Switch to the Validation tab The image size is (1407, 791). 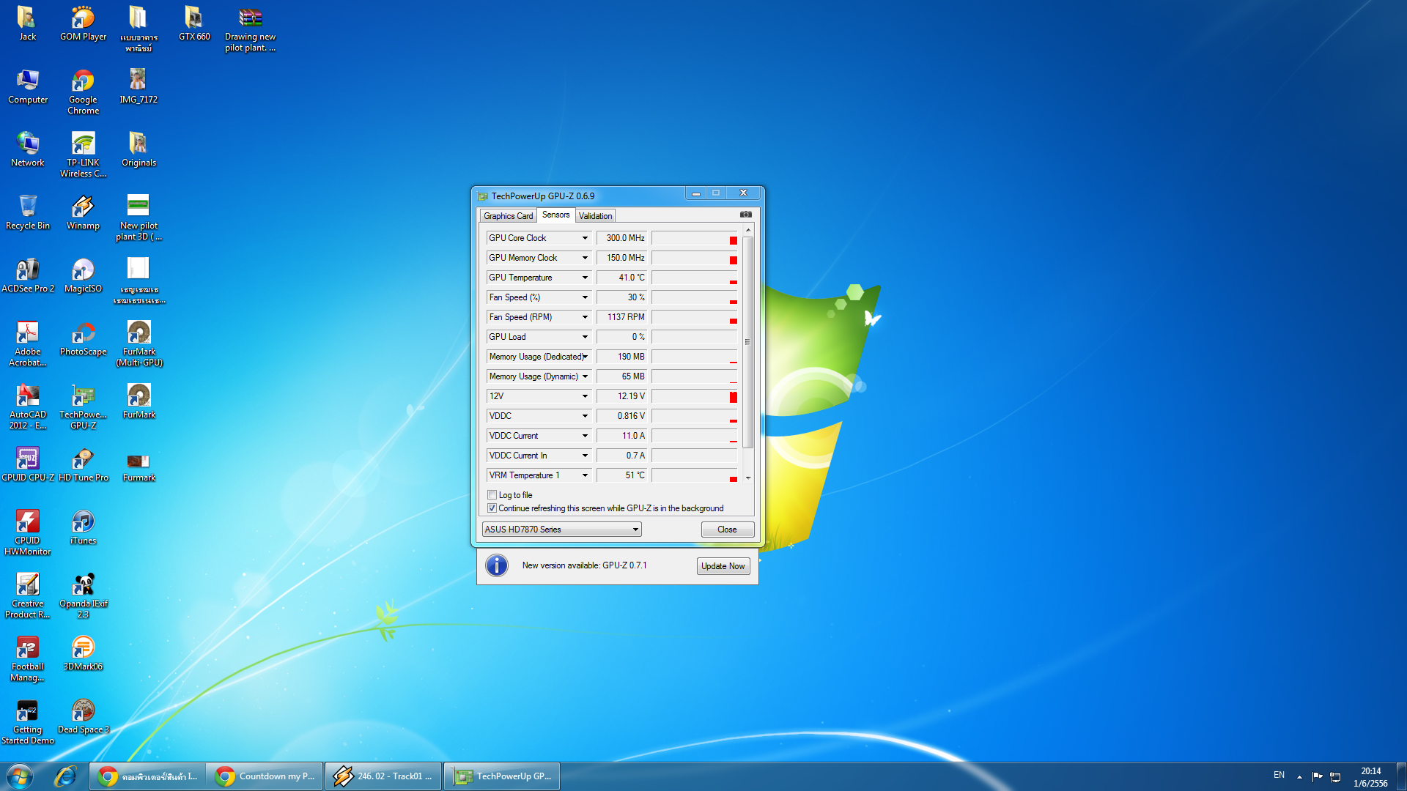pyautogui.click(x=595, y=216)
